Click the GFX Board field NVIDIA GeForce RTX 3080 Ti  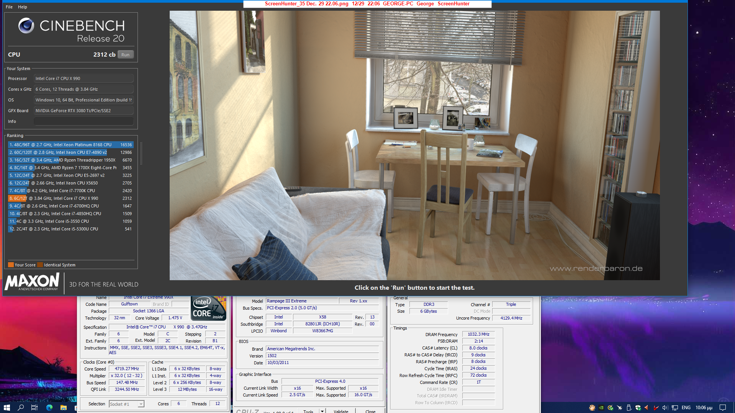[83, 111]
